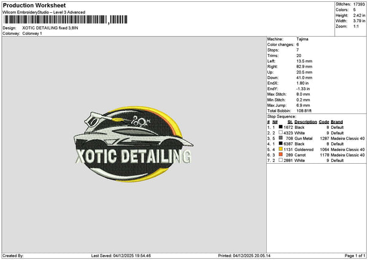Select the 'Carrot' description

click(x=300, y=155)
